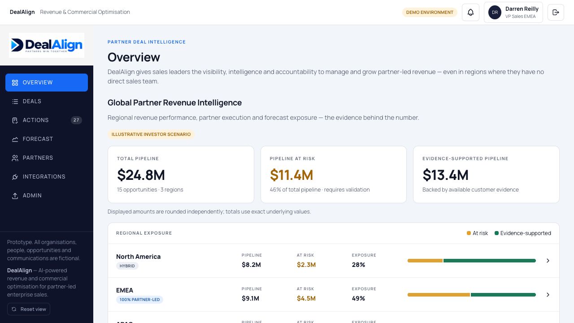Open the Deals menu item

coord(47,101)
